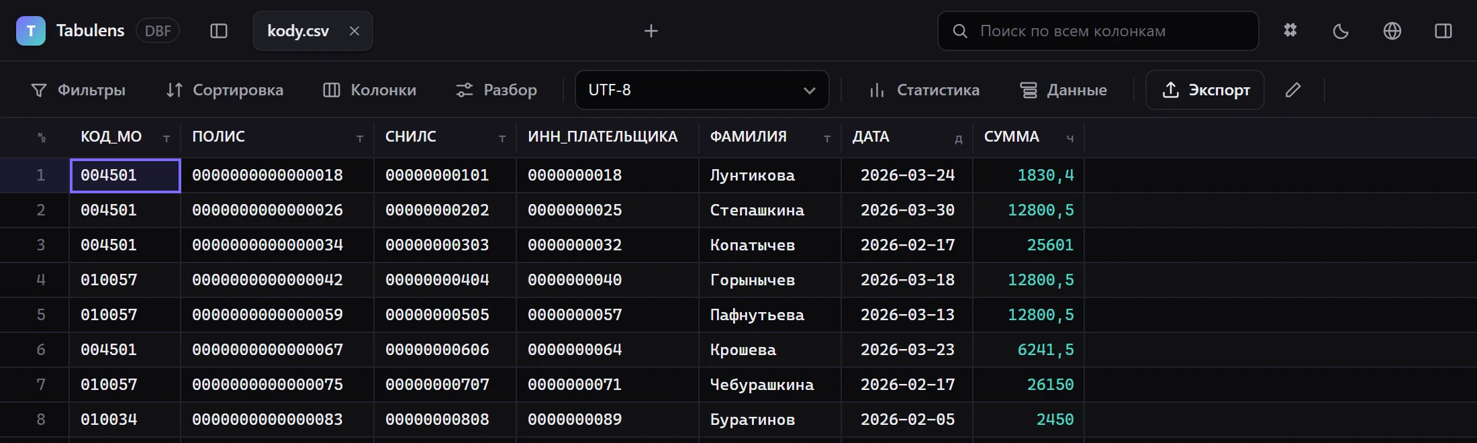Viewport: 1477px width, 443px height.
Task: Select the date cell 2026-03-30
Action: 907,211
